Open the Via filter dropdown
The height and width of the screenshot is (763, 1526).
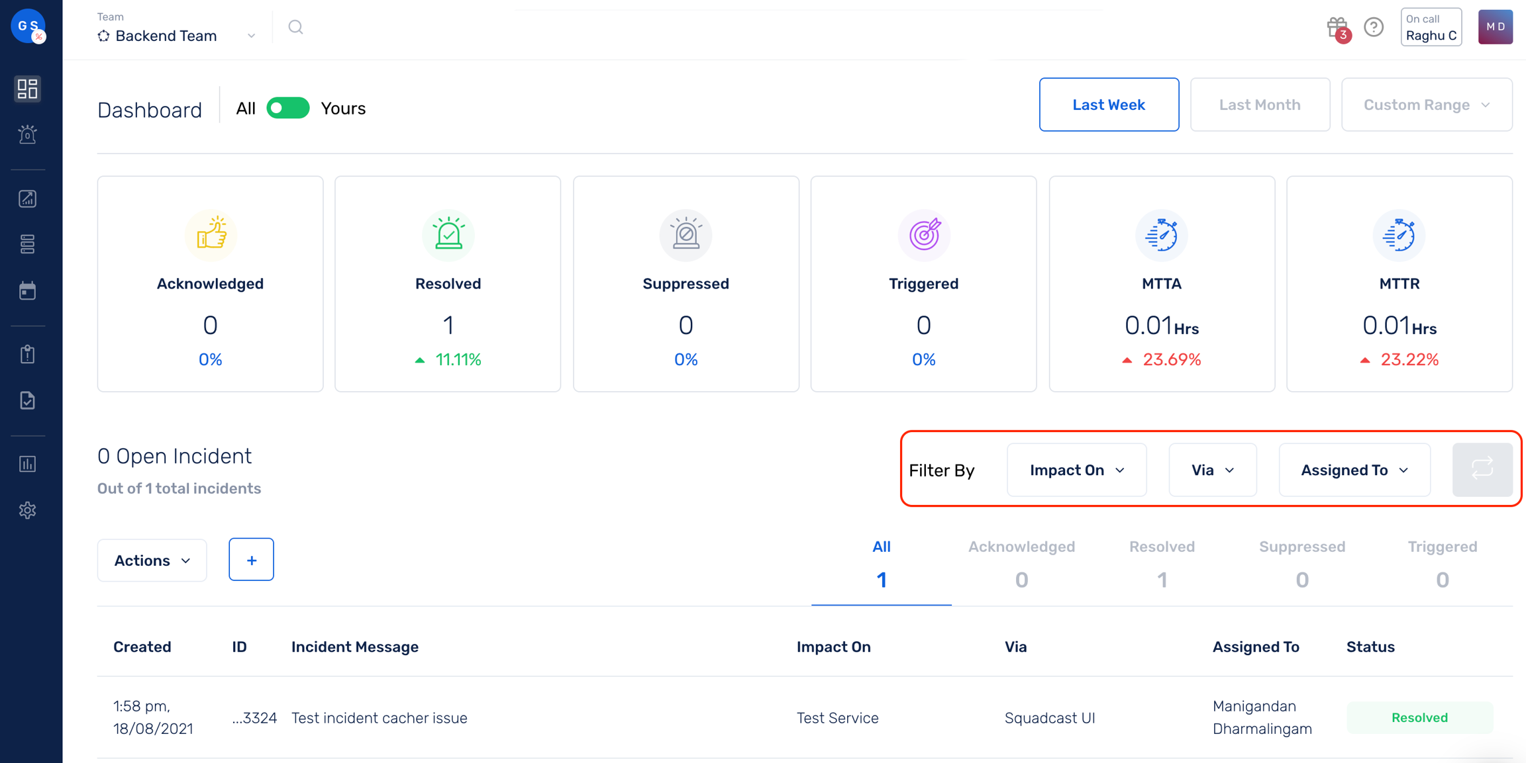point(1212,470)
